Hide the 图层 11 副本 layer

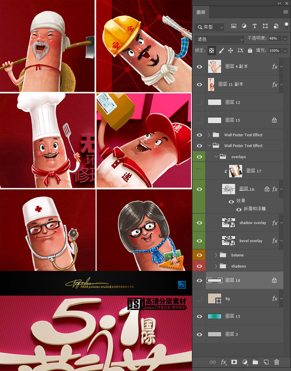(x=199, y=85)
